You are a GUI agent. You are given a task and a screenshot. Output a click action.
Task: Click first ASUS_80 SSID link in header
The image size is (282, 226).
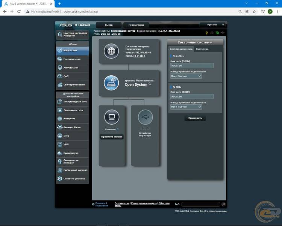[105, 34]
